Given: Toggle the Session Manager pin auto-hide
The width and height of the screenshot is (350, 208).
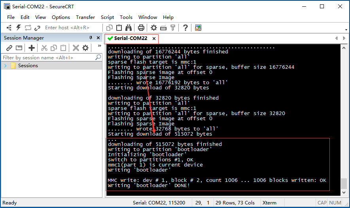Looking at the screenshot, I should click(91, 38).
